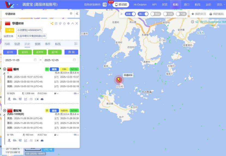Select the 近3月 time range button
This screenshot has width=226, height=156.
click(x=25, y=52)
